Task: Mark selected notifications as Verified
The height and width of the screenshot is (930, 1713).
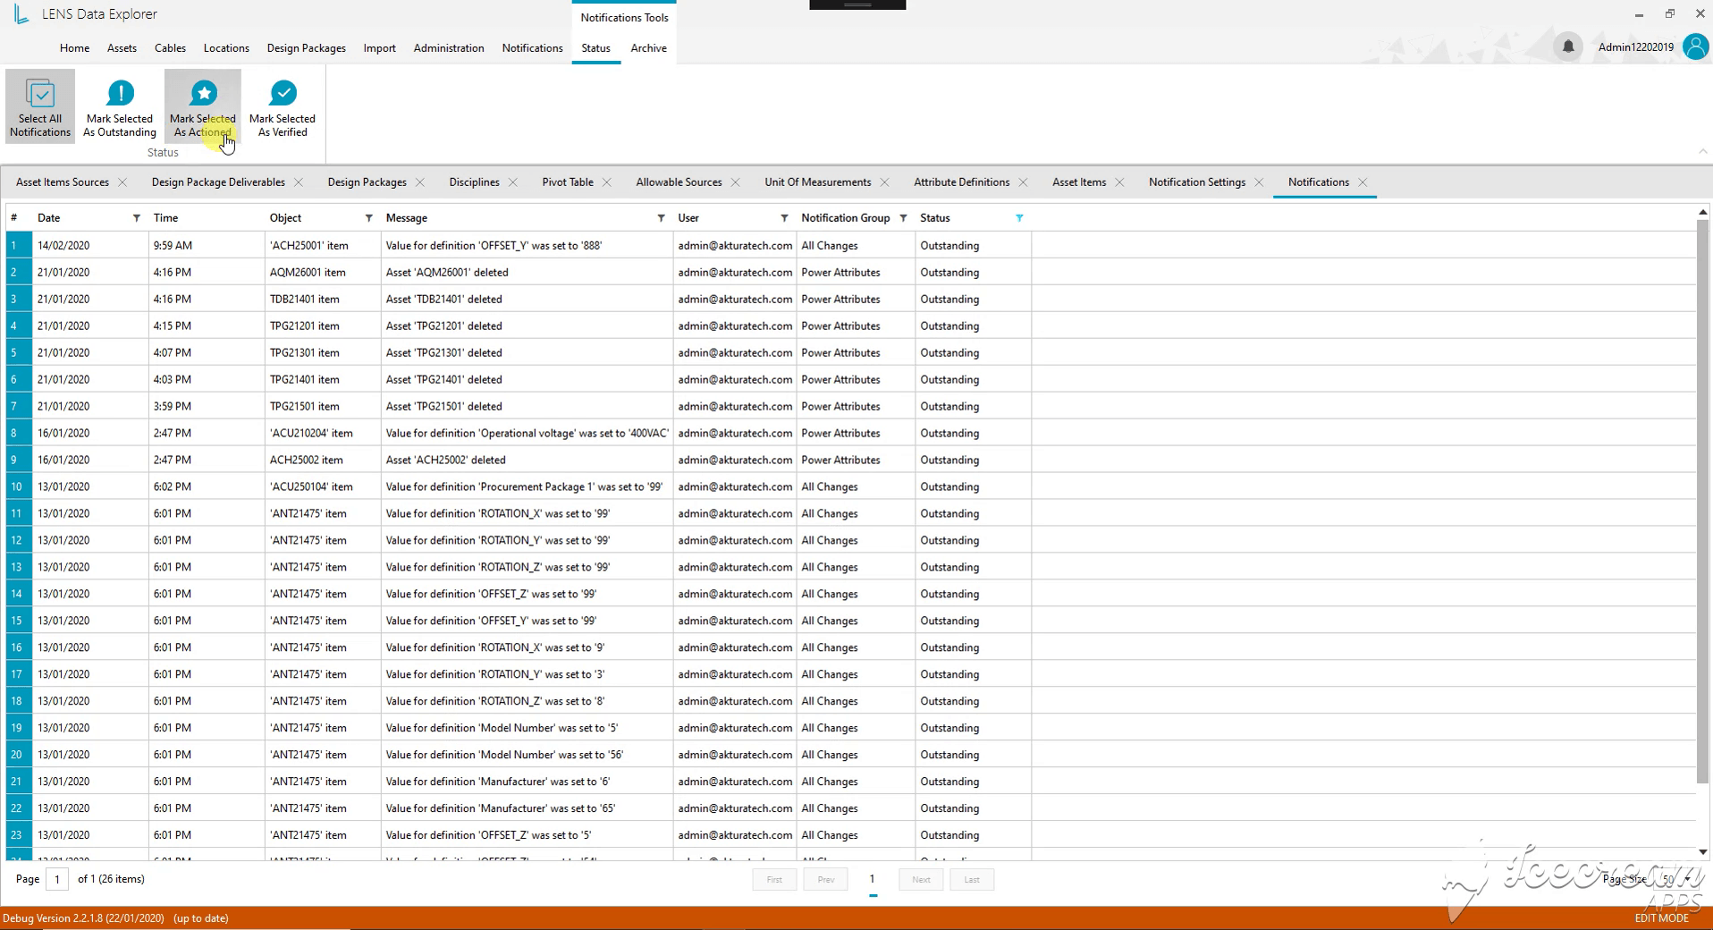Action: pyautogui.click(x=283, y=108)
